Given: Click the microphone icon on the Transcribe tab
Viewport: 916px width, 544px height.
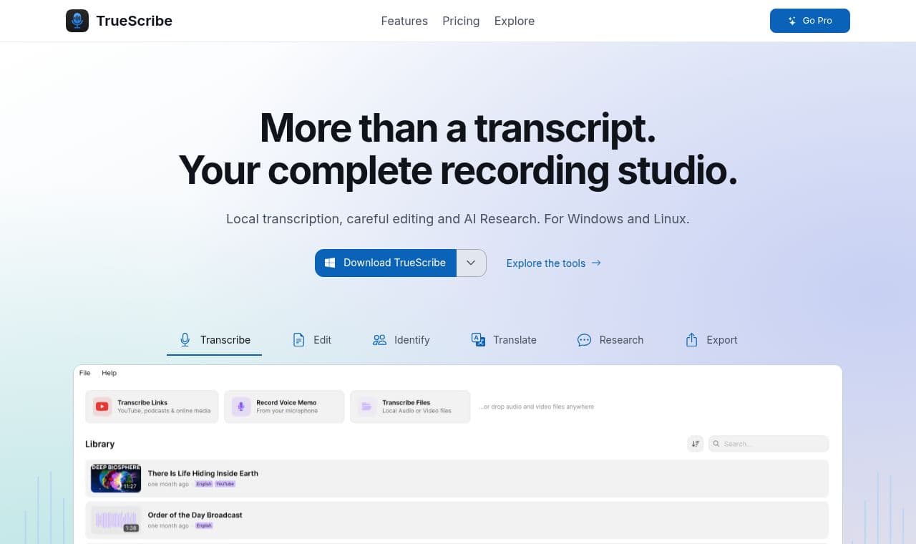Looking at the screenshot, I should click(x=185, y=340).
